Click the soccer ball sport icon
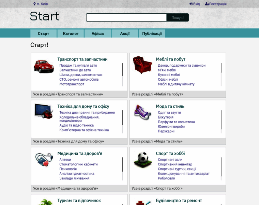This screenshot has height=205, width=259. pyautogui.click(x=142, y=160)
